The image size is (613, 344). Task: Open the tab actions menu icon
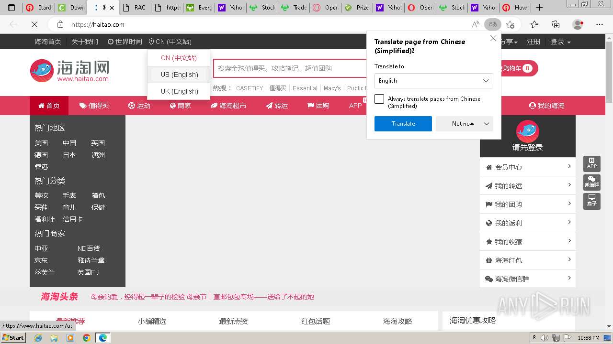[11, 8]
